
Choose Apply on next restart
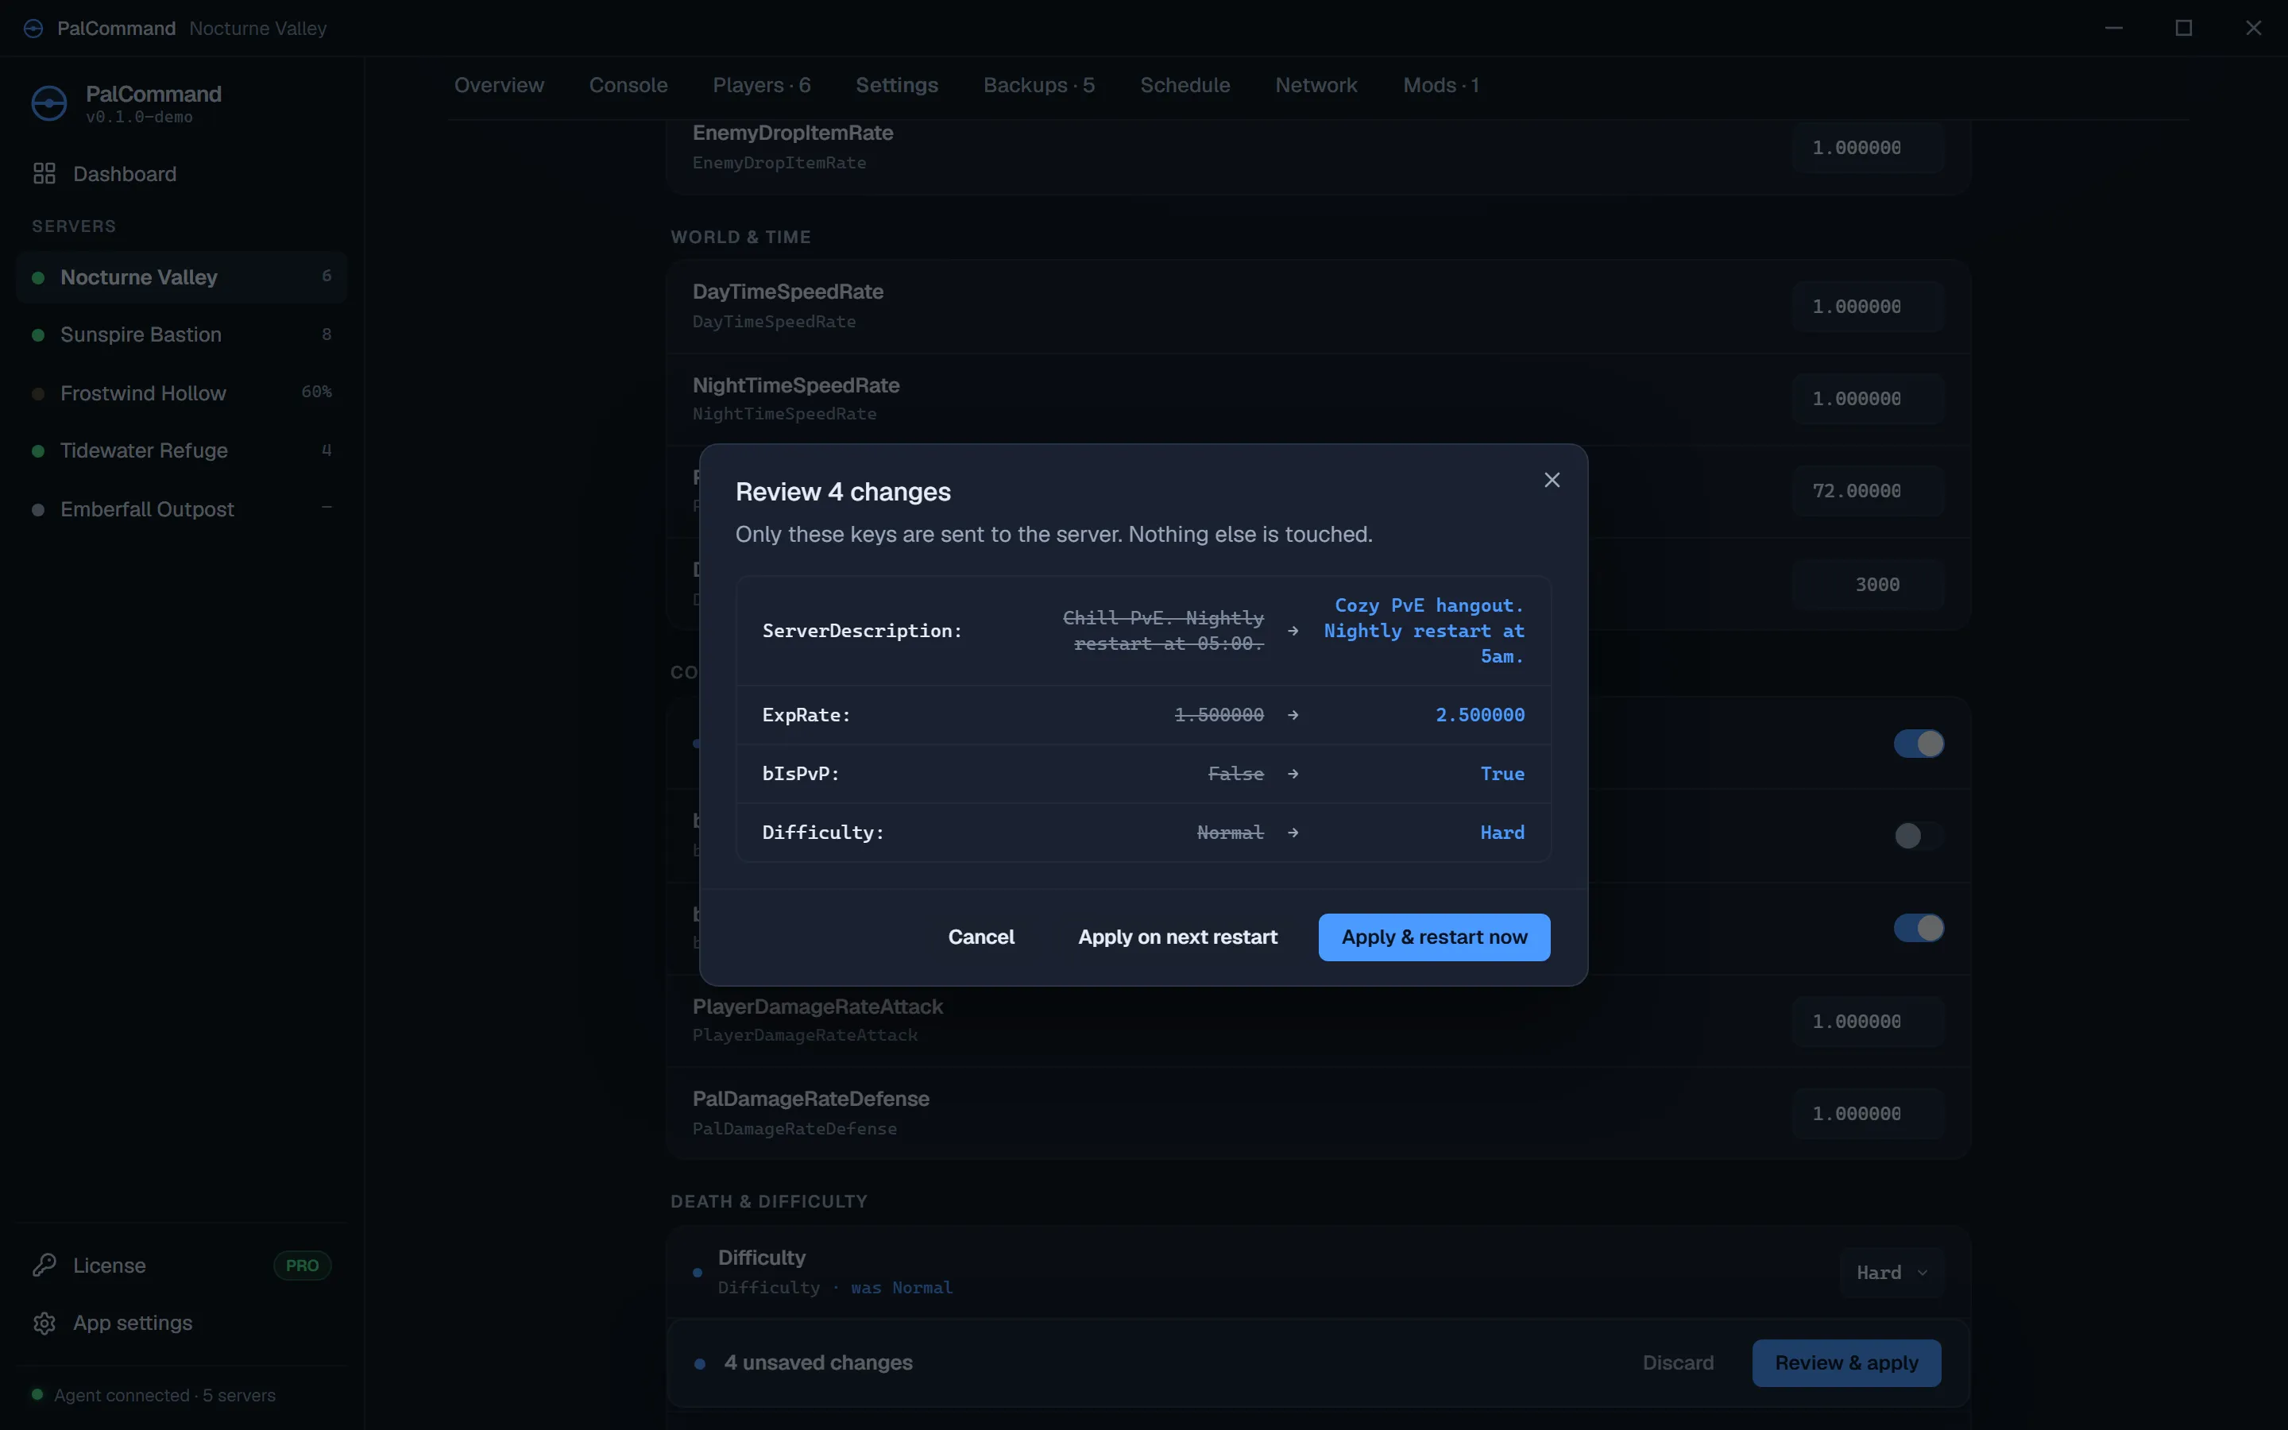pos(1177,937)
